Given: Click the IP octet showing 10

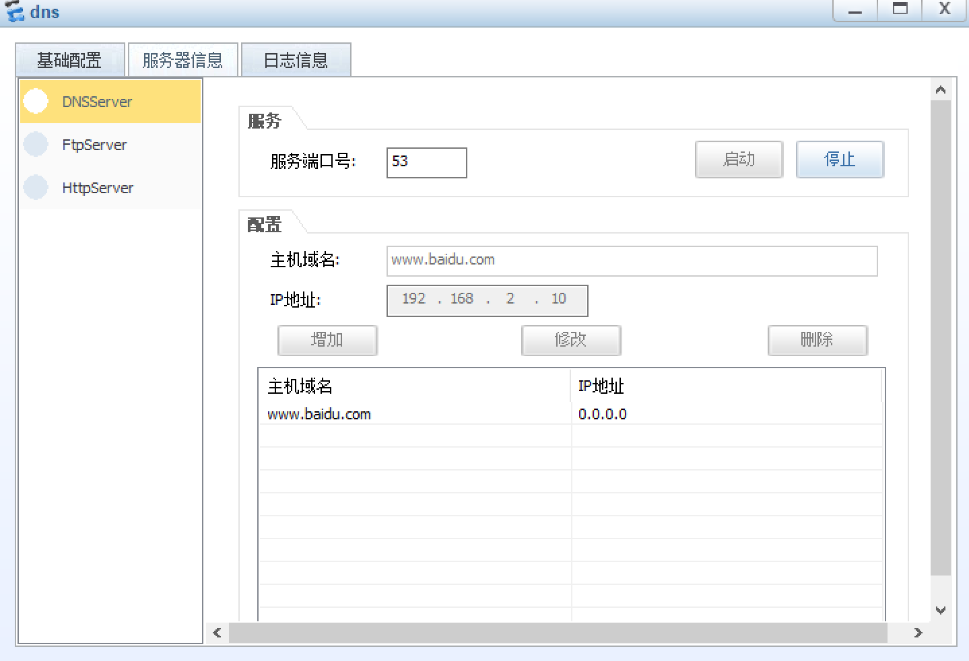Looking at the screenshot, I should pos(559,299).
